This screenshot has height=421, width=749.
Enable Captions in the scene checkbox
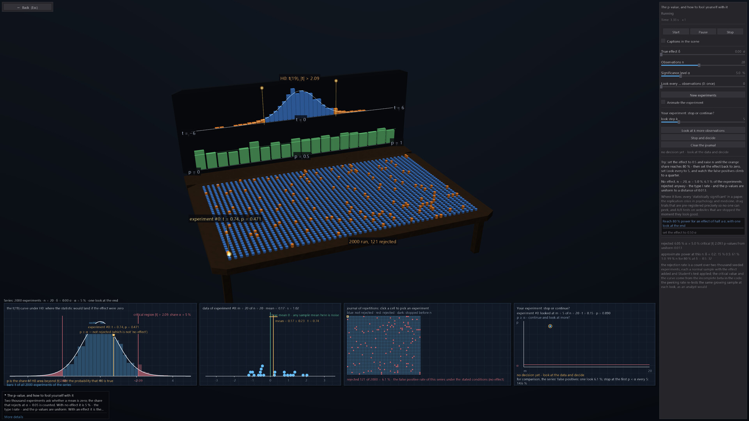coord(663,41)
